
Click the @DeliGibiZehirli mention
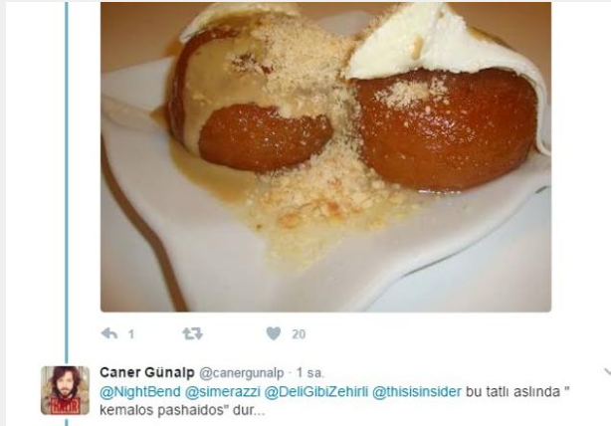coord(316,392)
